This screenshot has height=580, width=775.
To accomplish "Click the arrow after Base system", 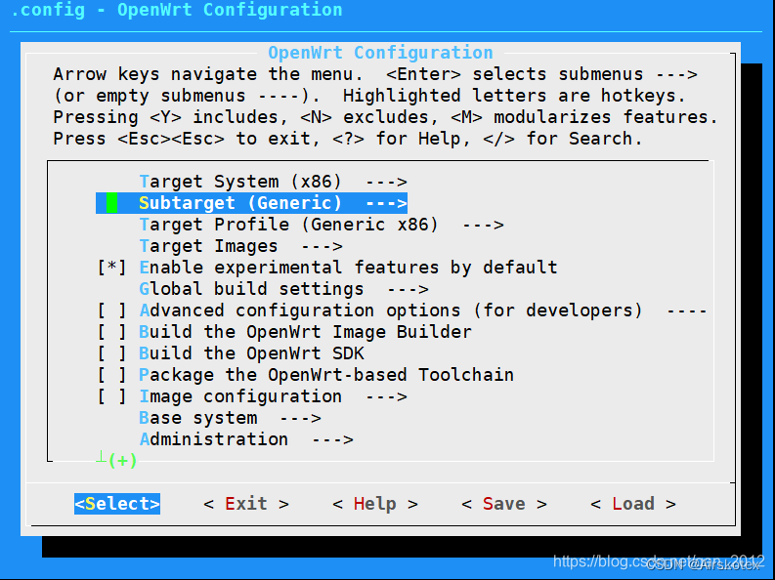I will (x=300, y=419).
